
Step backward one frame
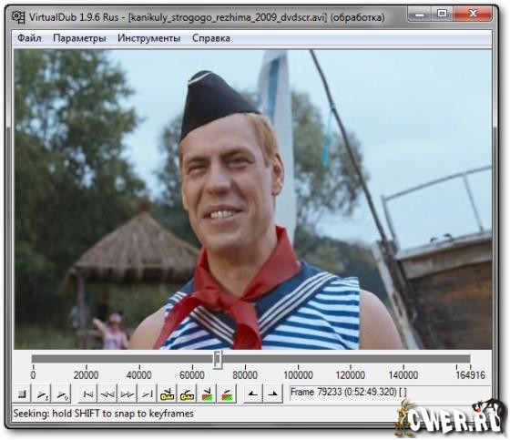point(107,394)
